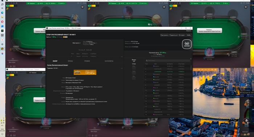Open chat bubble icon in Ярость Феникса table

(8, 135)
